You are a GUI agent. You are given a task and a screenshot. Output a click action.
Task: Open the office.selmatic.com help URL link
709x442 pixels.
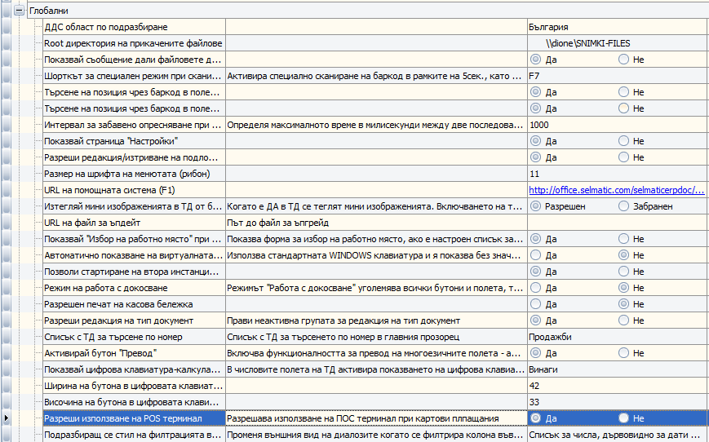click(616, 190)
